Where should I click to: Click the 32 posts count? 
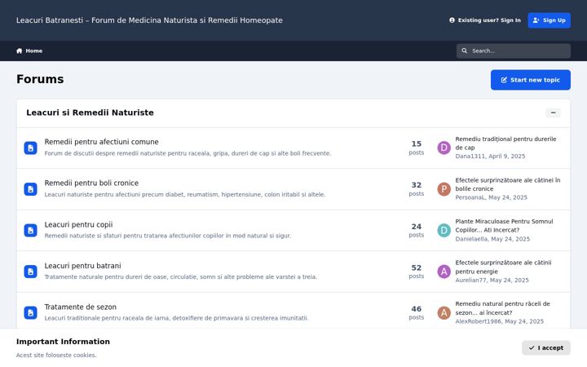click(x=417, y=189)
